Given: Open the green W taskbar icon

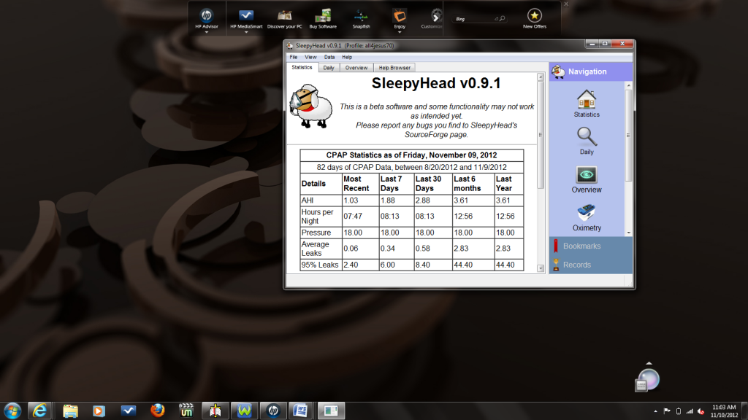Looking at the screenshot, I should click(244, 411).
